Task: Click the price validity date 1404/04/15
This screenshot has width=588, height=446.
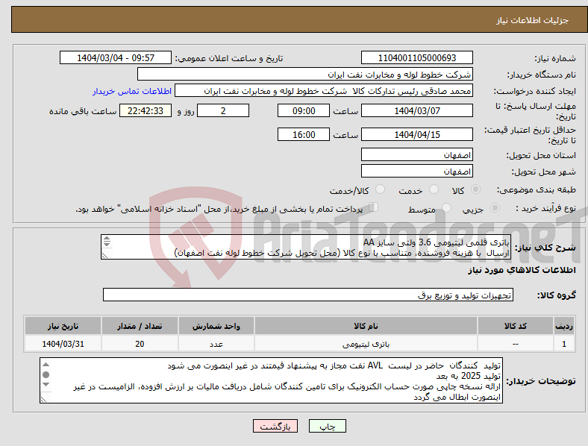Action: click(x=417, y=134)
